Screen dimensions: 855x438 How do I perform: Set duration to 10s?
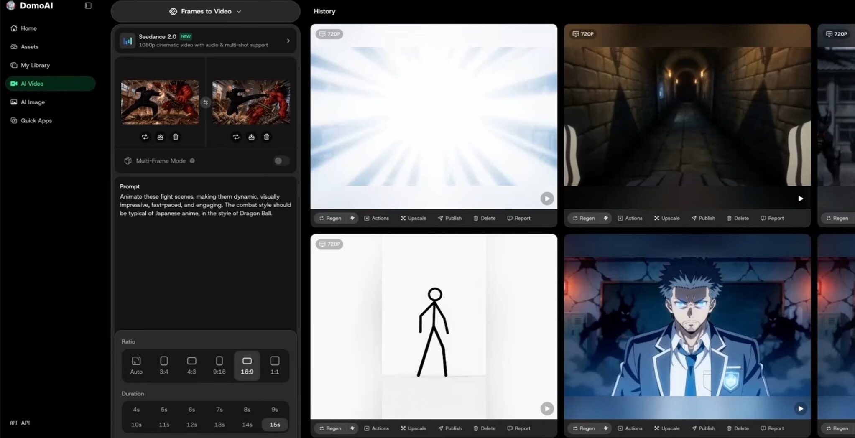(136, 425)
